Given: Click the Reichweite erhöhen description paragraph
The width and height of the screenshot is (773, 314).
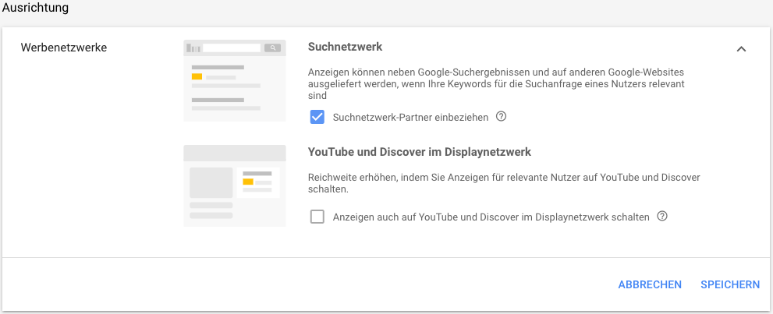Looking at the screenshot, I should coord(504,183).
